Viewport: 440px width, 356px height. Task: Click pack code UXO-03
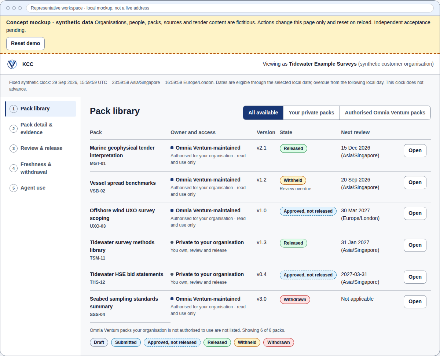(x=98, y=226)
